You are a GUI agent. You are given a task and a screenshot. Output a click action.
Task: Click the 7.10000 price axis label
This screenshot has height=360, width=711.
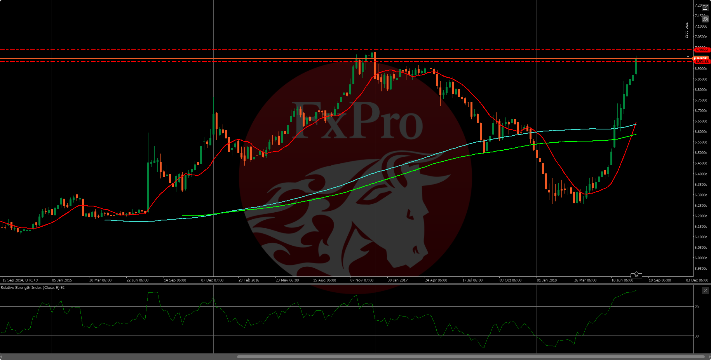701,26
